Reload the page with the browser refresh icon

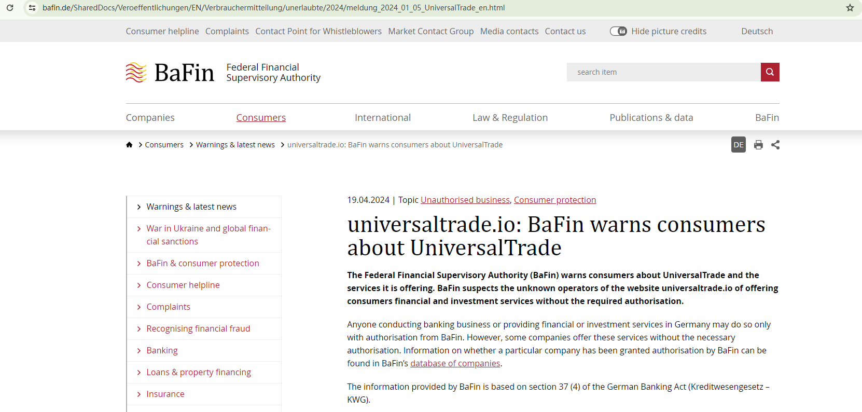10,8
